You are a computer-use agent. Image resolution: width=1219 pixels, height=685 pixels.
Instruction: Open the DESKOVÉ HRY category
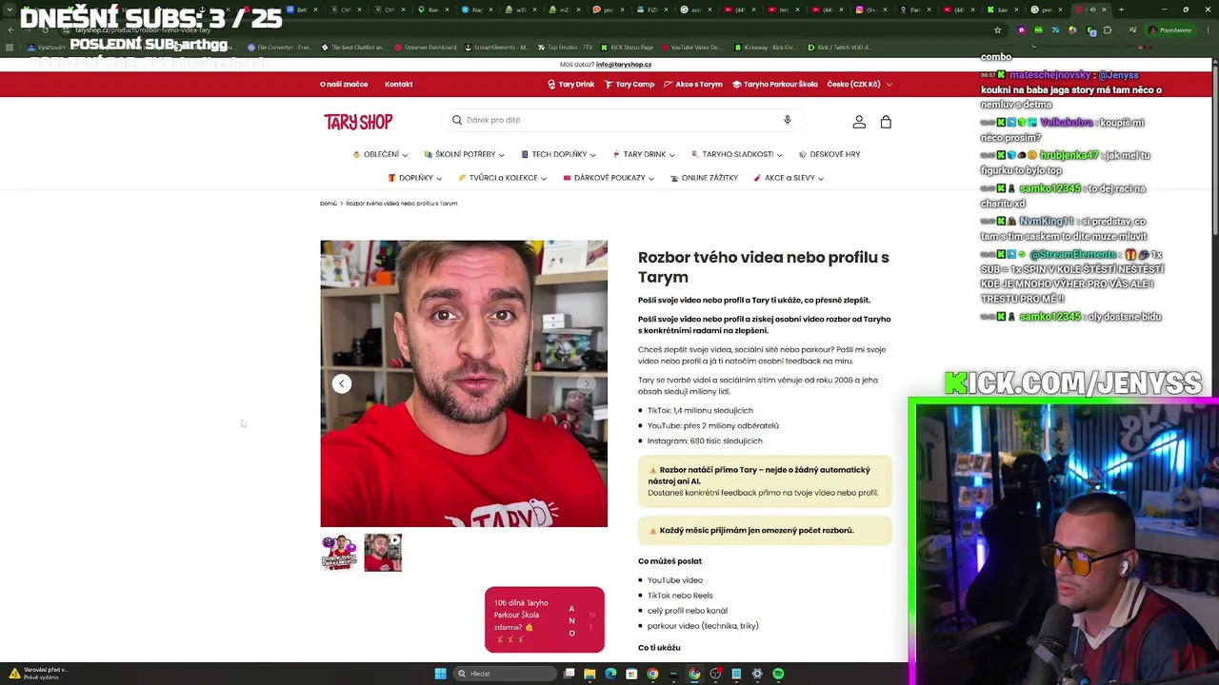(x=829, y=154)
